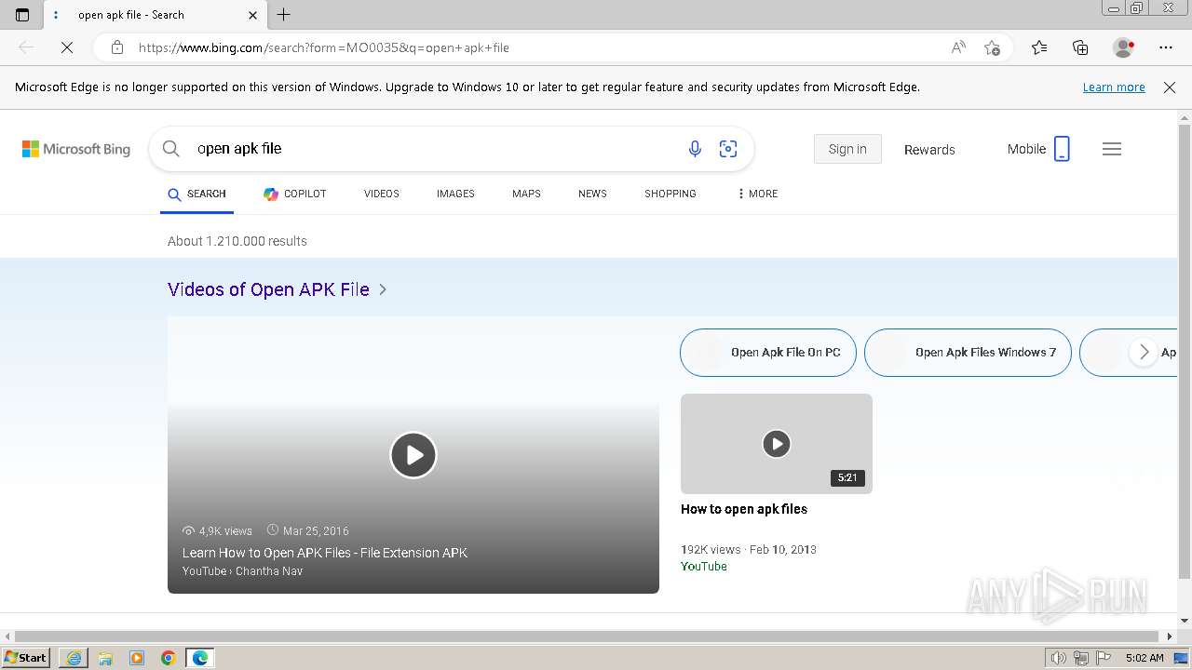Open Edge Settings and more menu
Screen dimensions: 1192x670
(x=1166, y=47)
